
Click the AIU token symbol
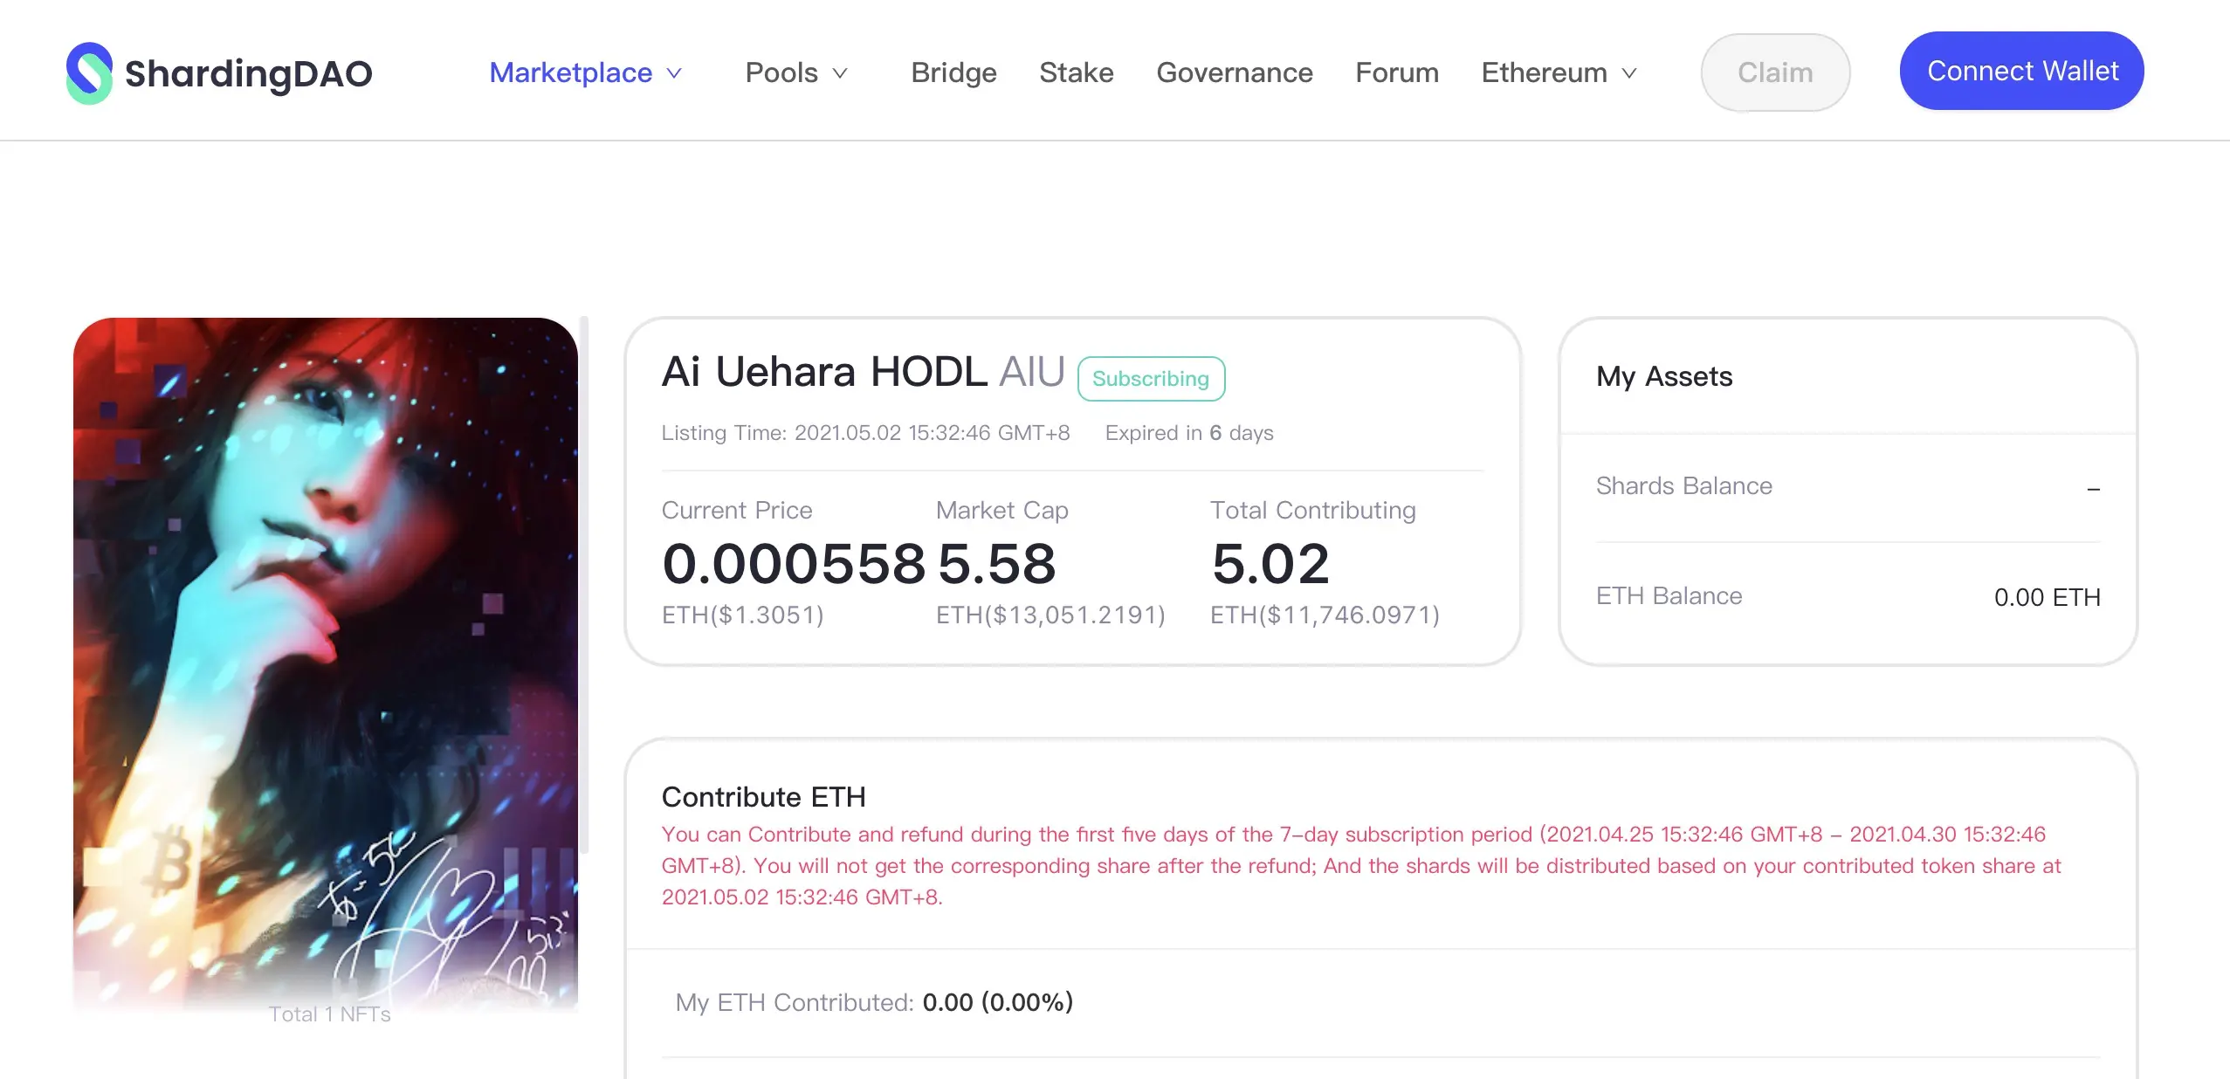coord(1031,372)
